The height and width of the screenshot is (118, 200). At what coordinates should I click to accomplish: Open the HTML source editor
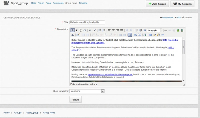(162, 35)
